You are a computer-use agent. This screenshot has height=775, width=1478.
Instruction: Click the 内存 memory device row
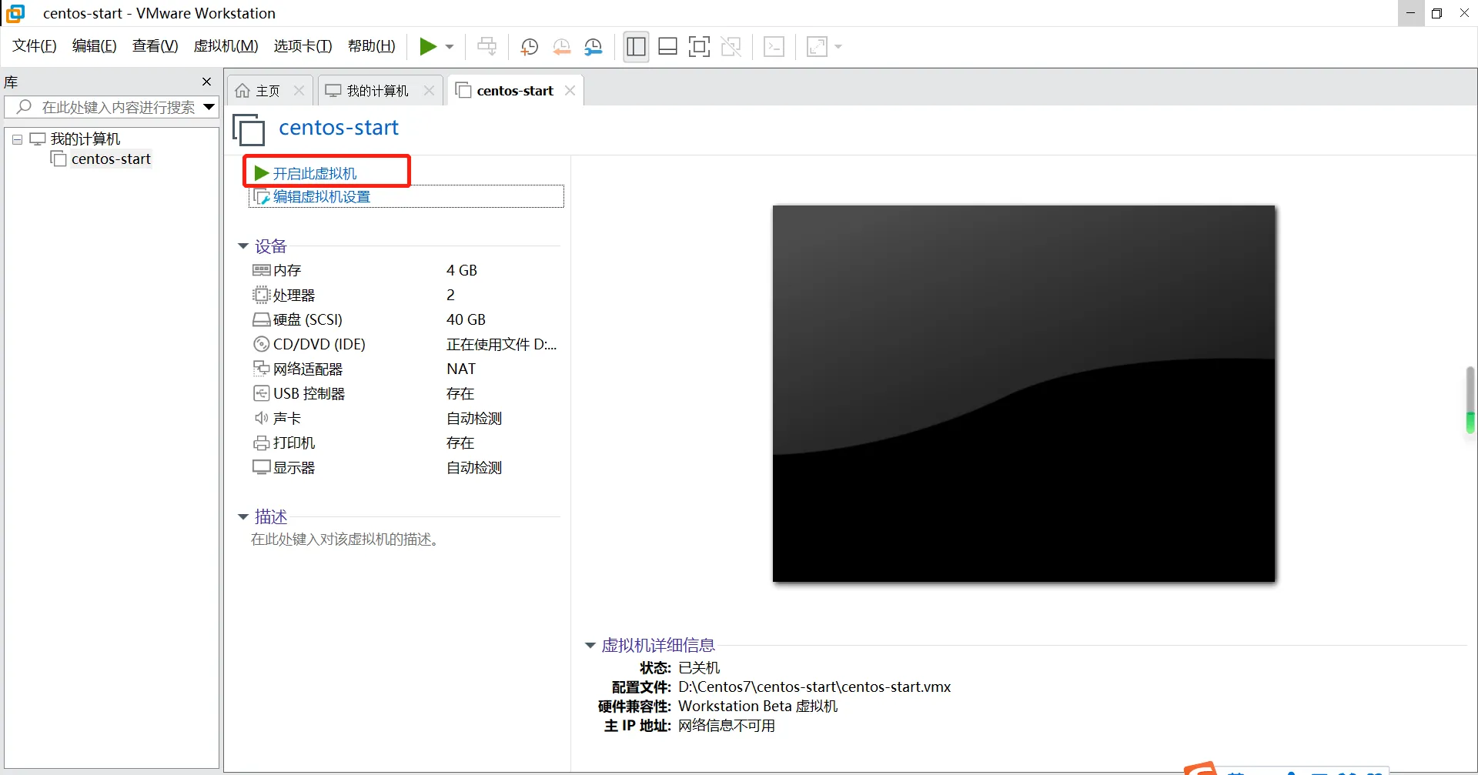[405, 270]
